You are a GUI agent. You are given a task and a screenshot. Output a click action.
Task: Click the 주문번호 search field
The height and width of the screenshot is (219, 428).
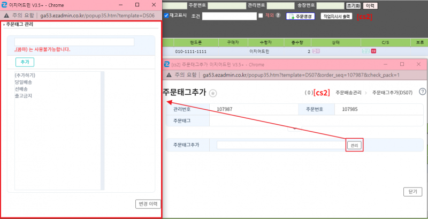pos(227,5)
